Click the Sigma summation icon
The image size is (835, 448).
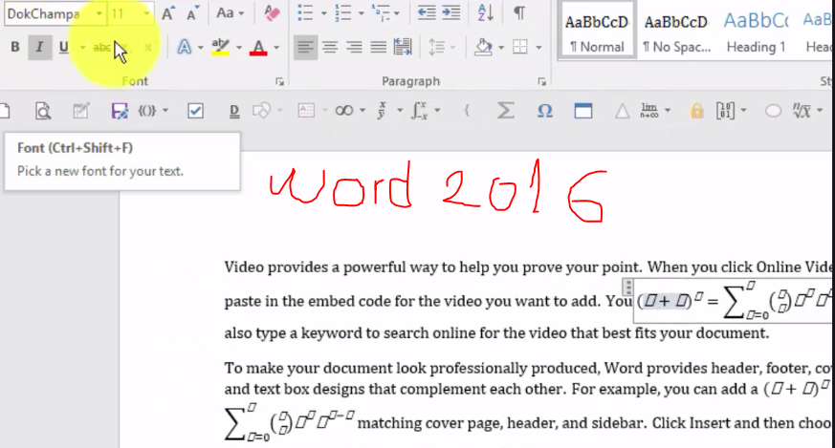(505, 111)
